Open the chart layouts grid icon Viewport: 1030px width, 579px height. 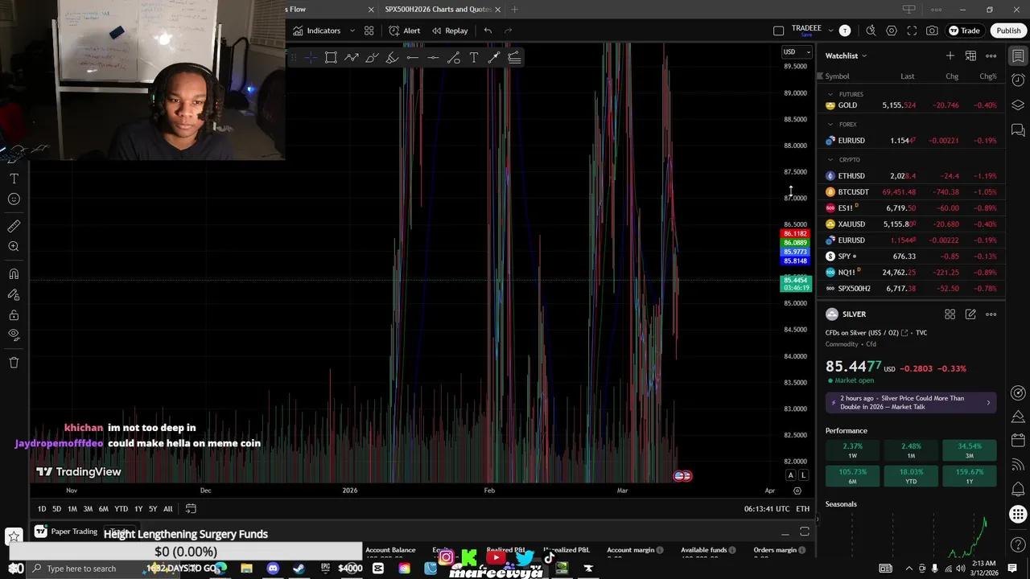(x=369, y=31)
